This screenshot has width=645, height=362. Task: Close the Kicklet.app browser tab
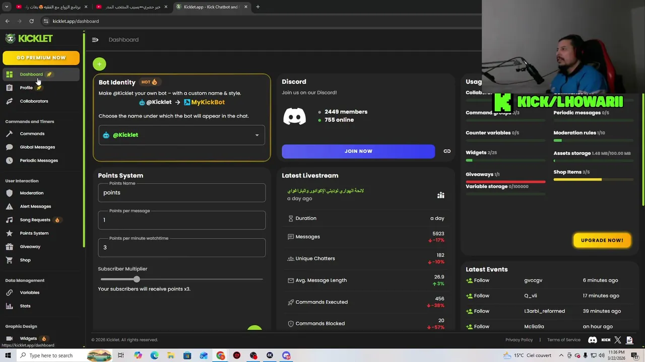pyautogui.click(x=246, y=7)
